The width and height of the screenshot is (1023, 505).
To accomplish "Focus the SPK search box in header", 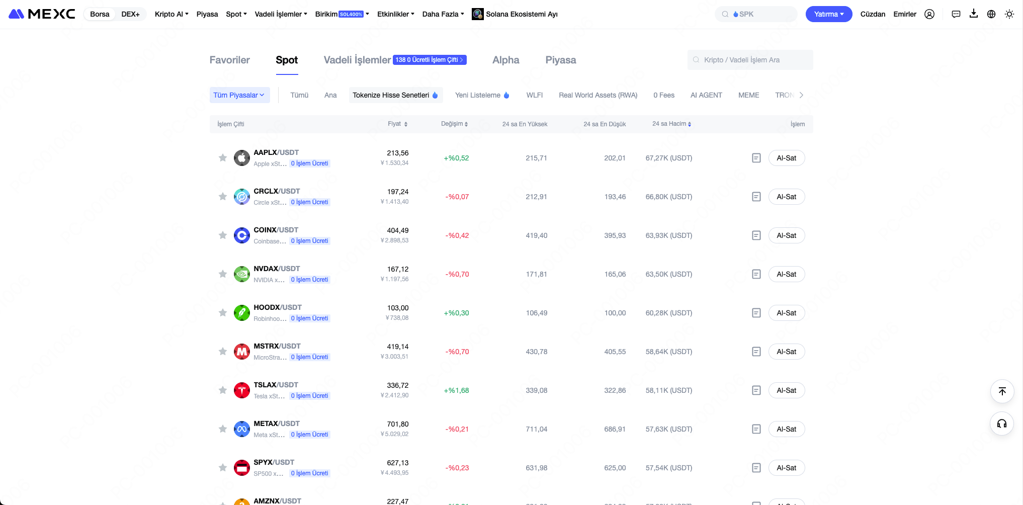I will [756, 14].
